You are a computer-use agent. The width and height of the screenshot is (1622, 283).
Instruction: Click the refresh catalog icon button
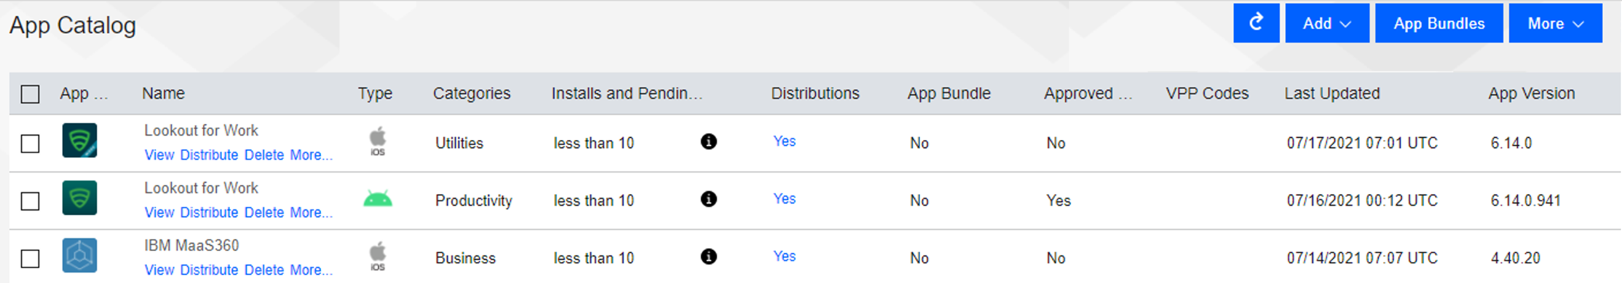[x=1256, y=23]
